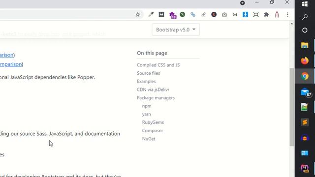This screenshot has height=177, width=315.
Task: Navigate to Examples section link
Action: 146,82
